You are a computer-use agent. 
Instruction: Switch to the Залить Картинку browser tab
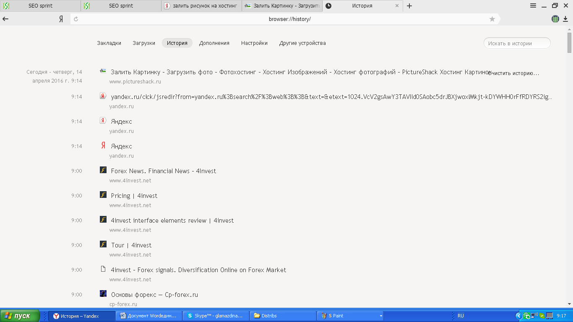(x=282, y=6)
